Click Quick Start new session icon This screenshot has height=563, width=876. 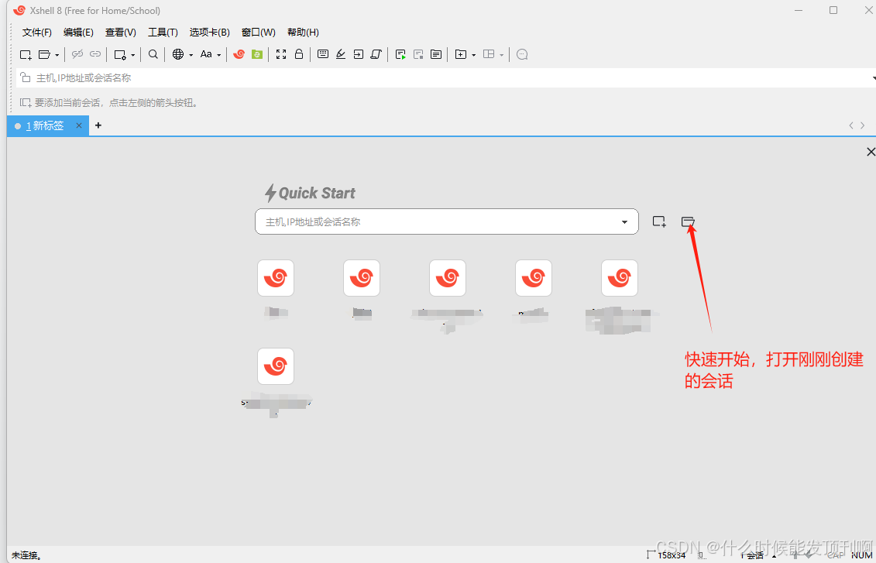click(x=659, y=221)
